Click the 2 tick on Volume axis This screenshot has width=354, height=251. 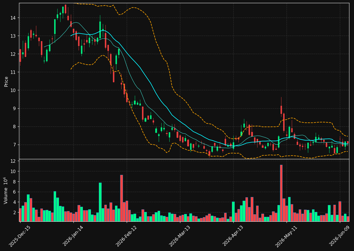(x=15, y=212)
